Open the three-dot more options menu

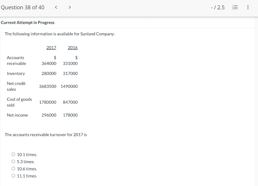pyautogui.click(x=248, y=7)
